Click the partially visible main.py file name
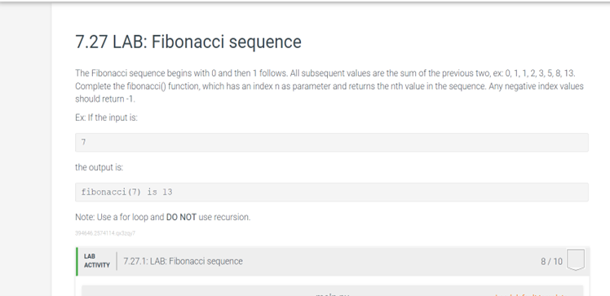This screenshot has width=610, height=296. [333, 294]
